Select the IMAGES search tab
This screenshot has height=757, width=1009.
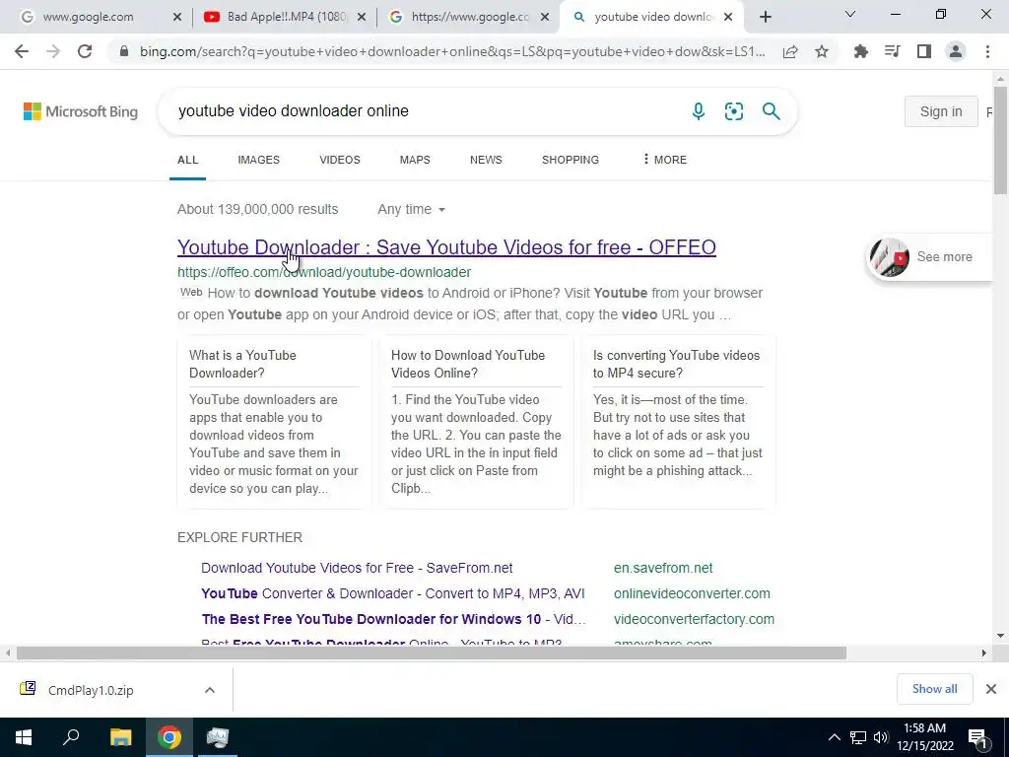point(259,160)
